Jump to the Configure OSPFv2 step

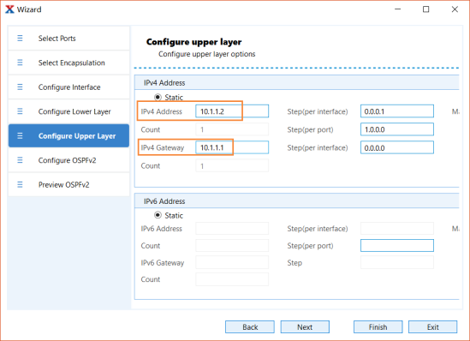tap(68, 160)
